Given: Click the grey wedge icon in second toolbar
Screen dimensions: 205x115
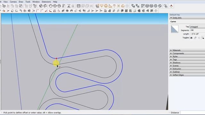Looking at the screenshot, I should pyautogui.click(x=147, y=11).
